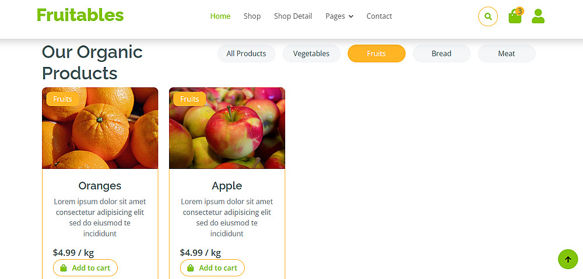Click the Apple product image

pyautogui.click(x=227, y=134)
